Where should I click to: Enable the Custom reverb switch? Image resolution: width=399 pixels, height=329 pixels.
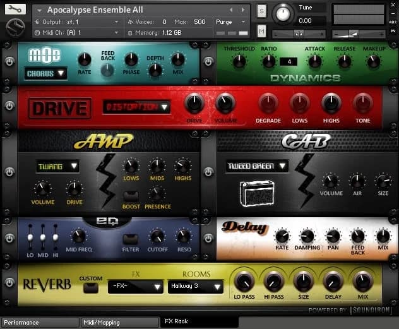[x=91, y=287]
